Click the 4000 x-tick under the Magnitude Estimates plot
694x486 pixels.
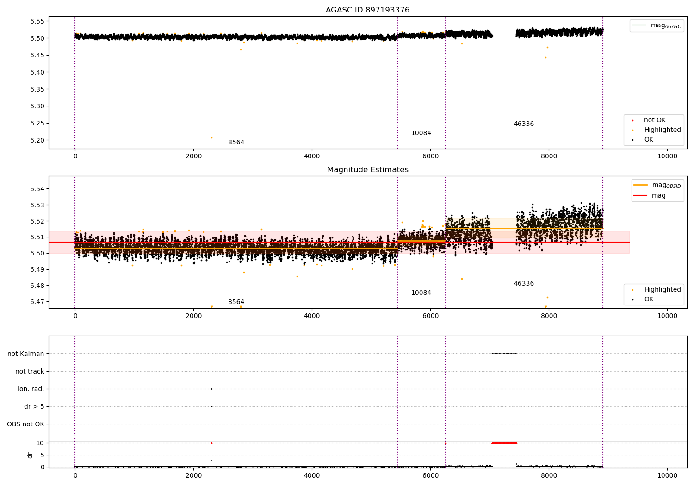click(312, 316)
